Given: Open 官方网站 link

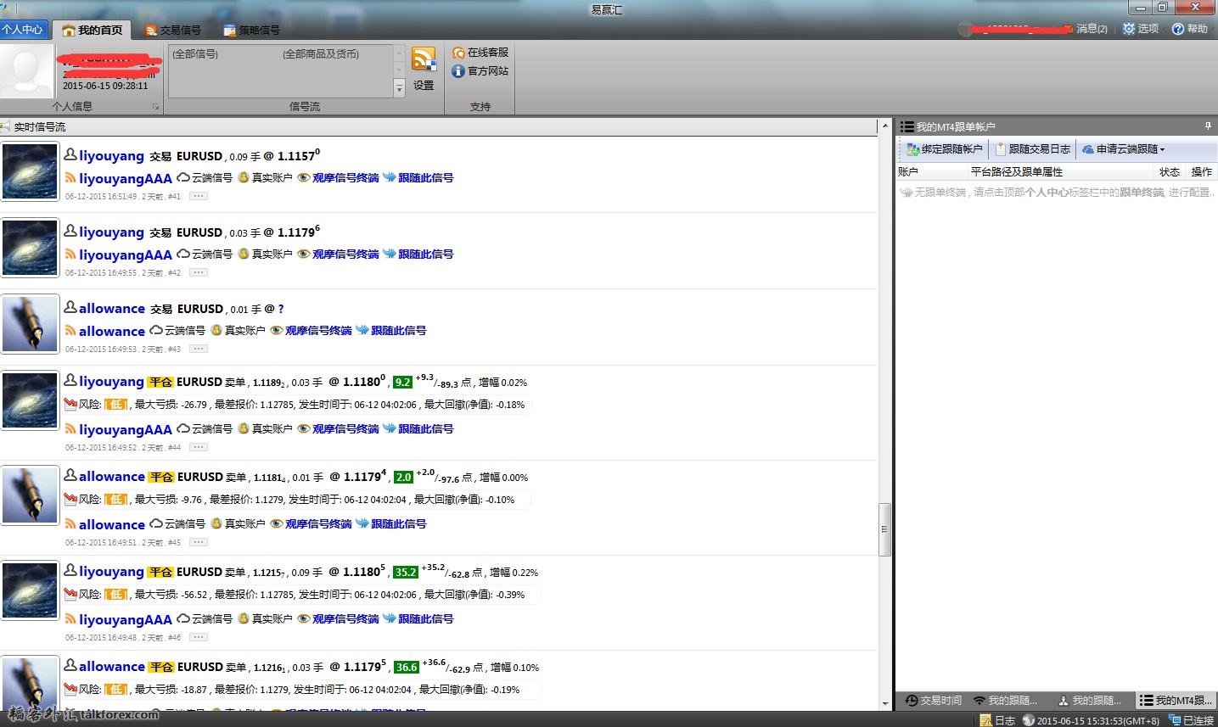Looking at the screenshot, I should coord(480,71).
